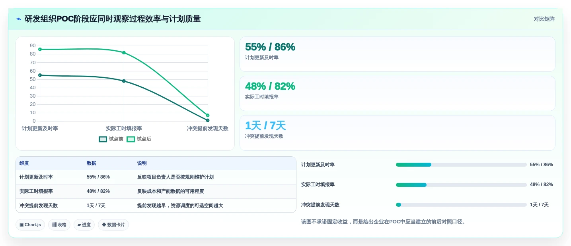Click the 计划更新及时率 chart axis label
This screenshot has width=571, height=246.
click(40, 129)
